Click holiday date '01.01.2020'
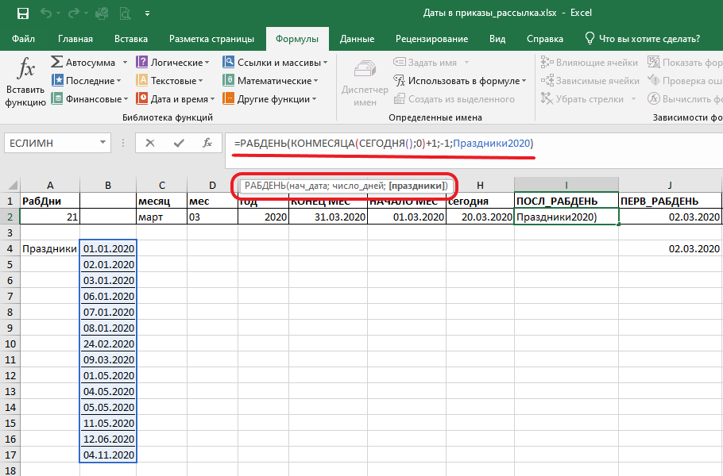This screenshot has height=476, width=723. pos(108,248)
